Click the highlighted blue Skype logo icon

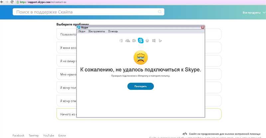point(141,41)
